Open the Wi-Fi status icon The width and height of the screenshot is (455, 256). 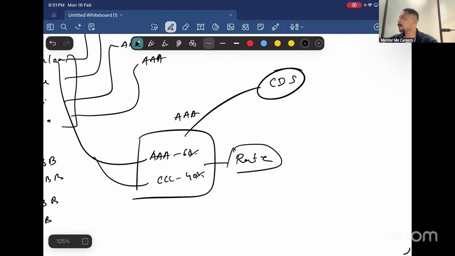point(370,5)
